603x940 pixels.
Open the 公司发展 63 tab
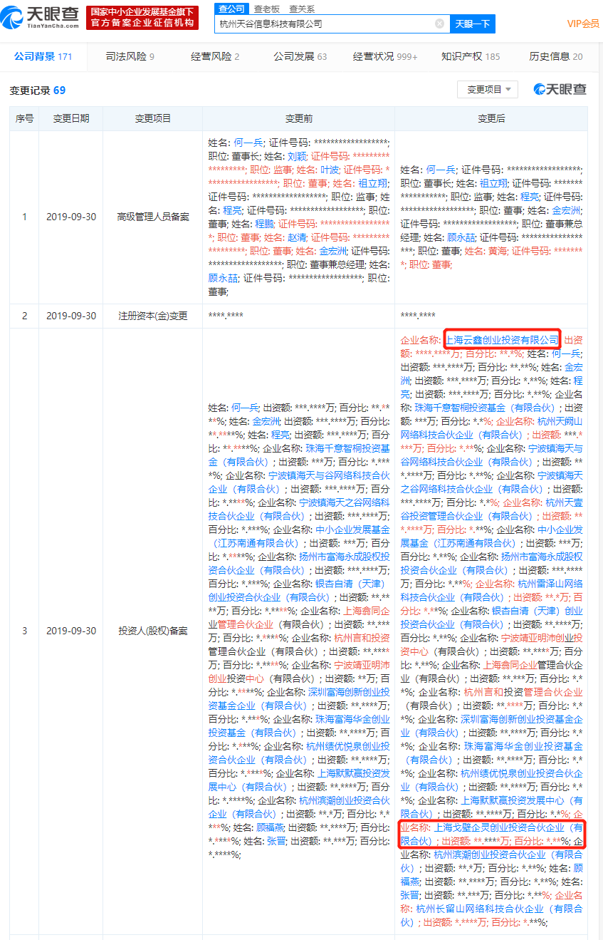pyautogui.click(x=300, y=56)
